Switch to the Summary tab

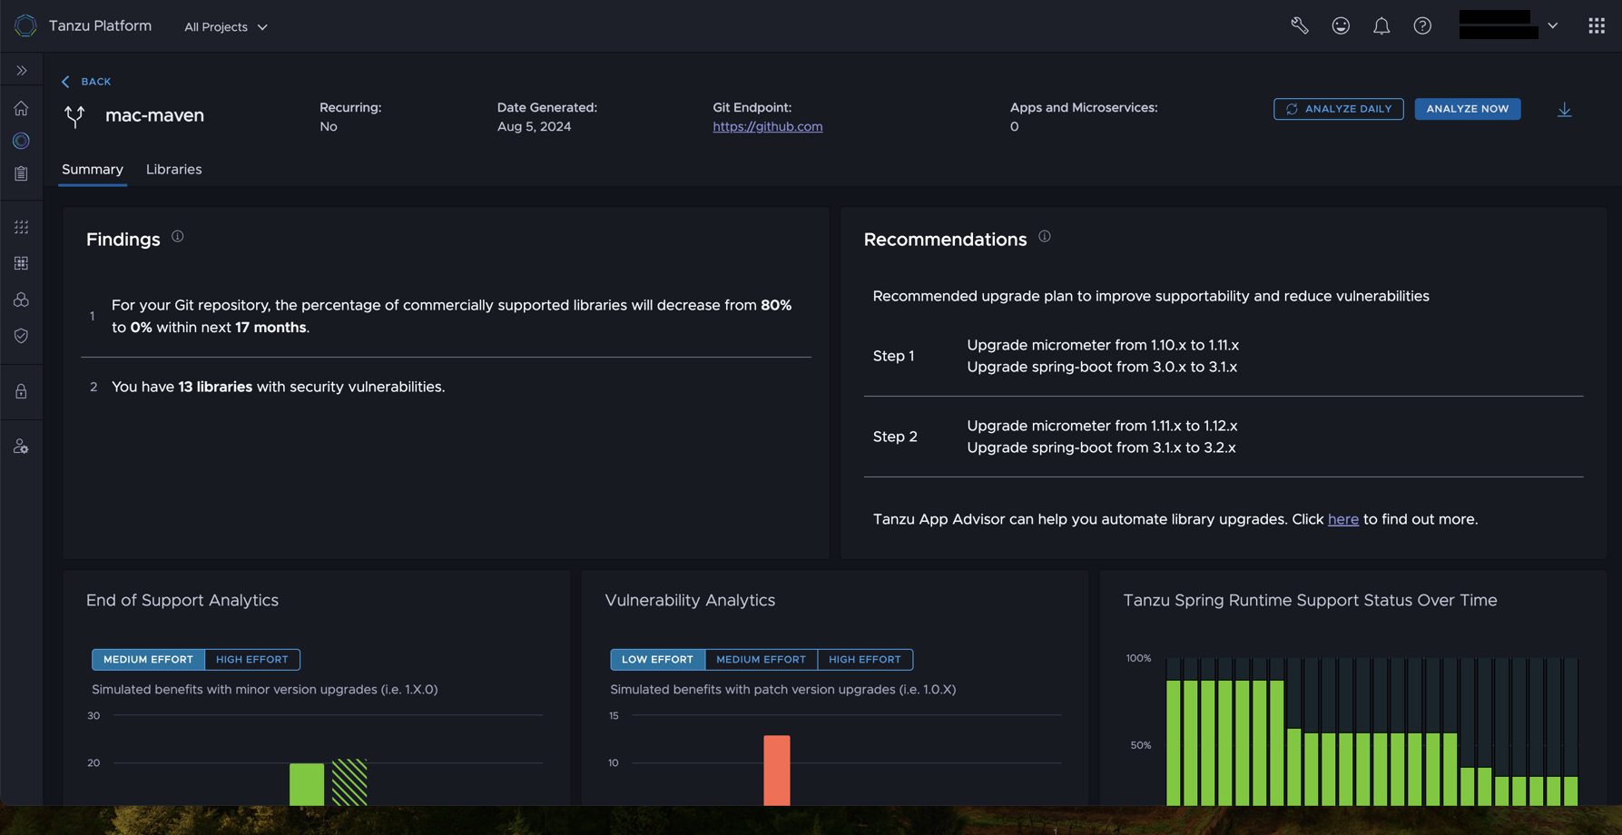tap(93, 170)
